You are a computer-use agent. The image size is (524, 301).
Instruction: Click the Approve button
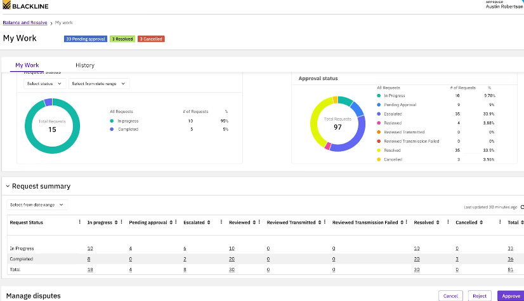coord(511,296)
